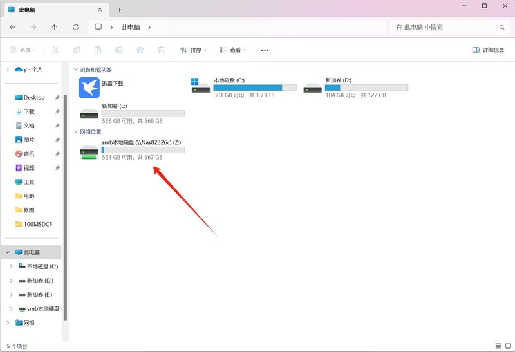Click the Rename toolbar icon
515x352 pixels.
tap(119, 50)
